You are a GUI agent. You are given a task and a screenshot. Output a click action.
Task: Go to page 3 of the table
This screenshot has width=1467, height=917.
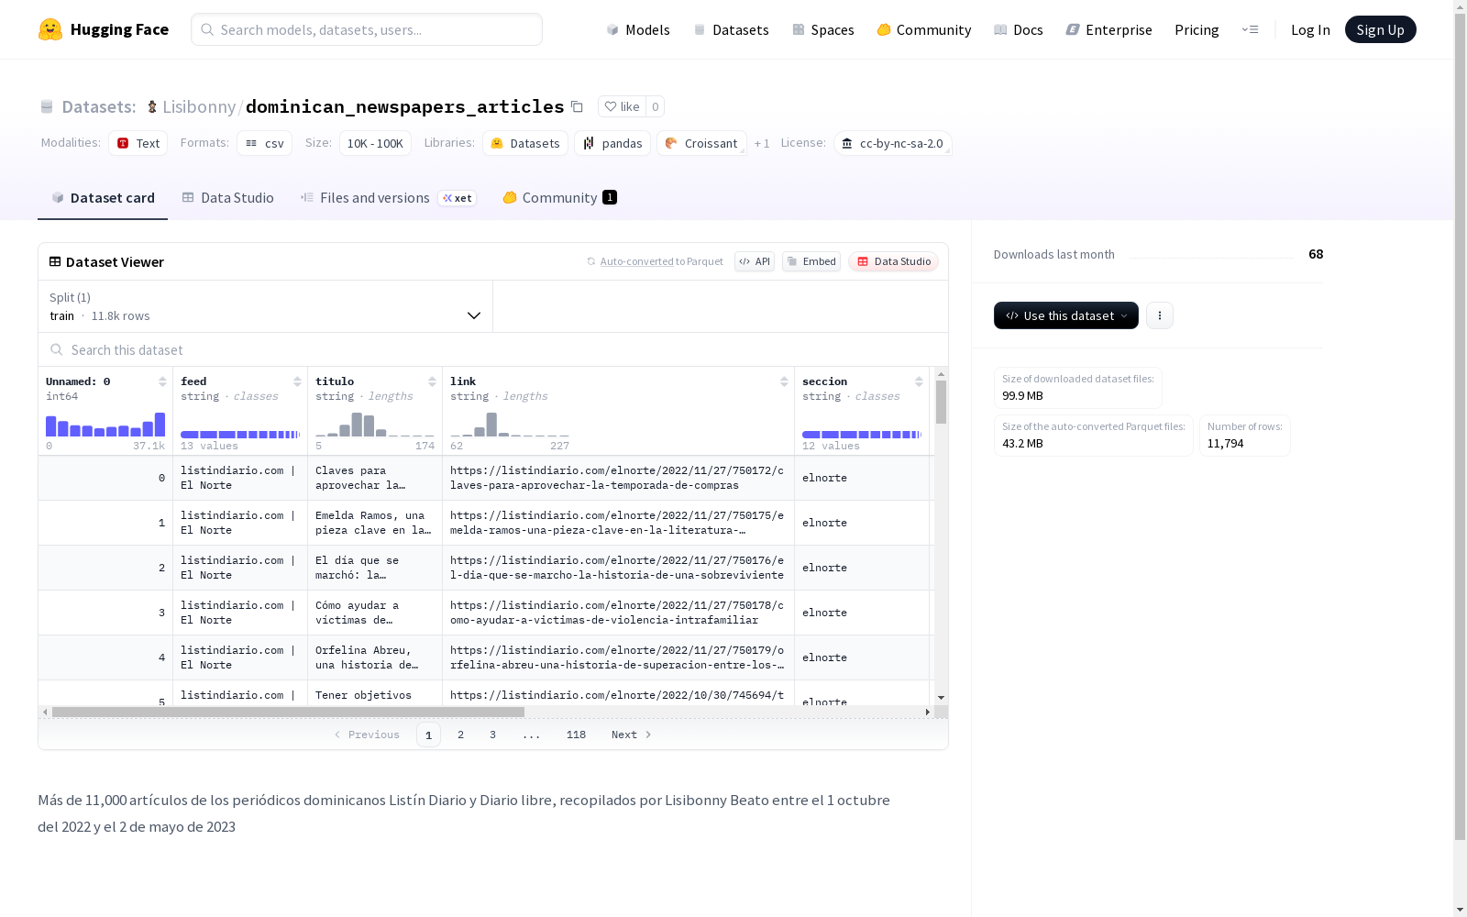492,735
